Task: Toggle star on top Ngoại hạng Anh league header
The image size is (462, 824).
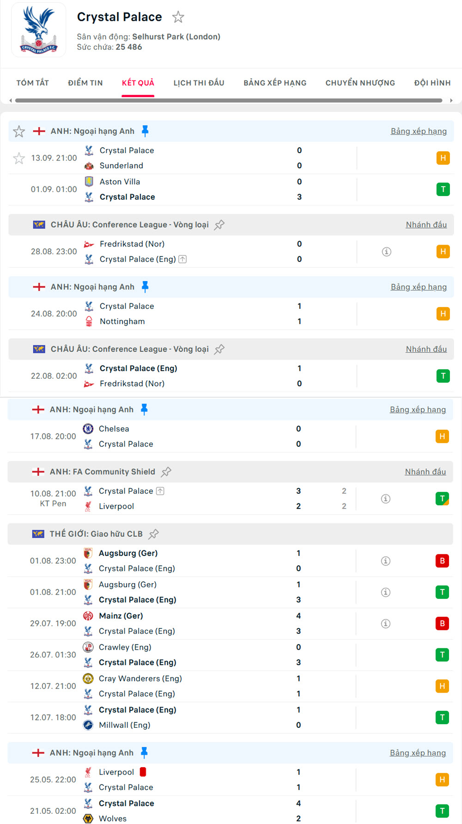Action: point(19,132)
